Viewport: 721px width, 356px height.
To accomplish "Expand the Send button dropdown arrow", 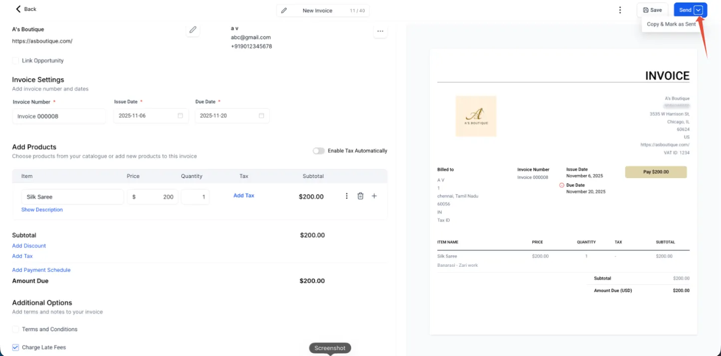I will [698, 10].
